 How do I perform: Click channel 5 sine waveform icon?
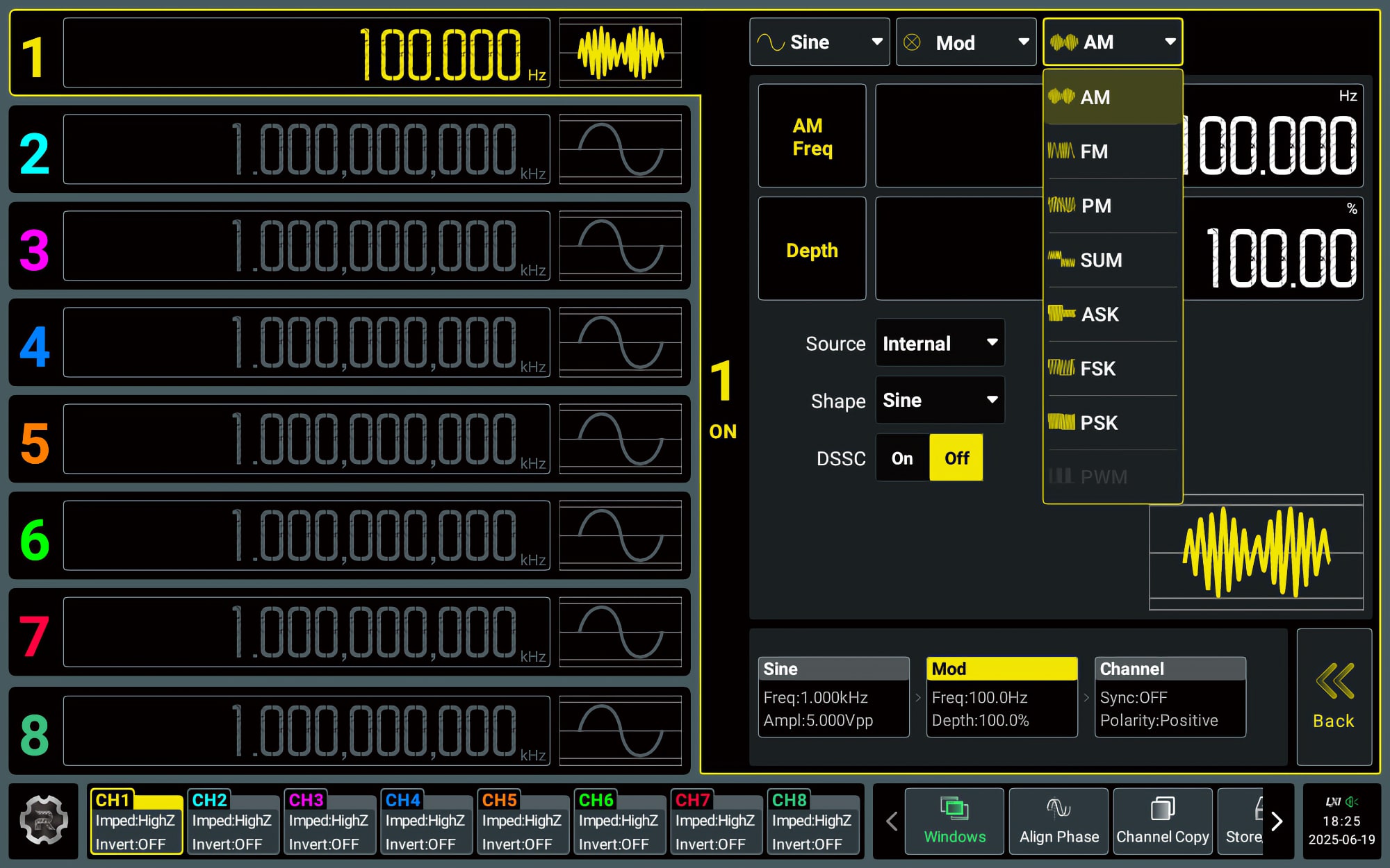[x=621, y=439]
